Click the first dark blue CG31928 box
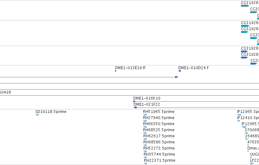The height and width of the screenshot is (165, 259). click(244, 51)
